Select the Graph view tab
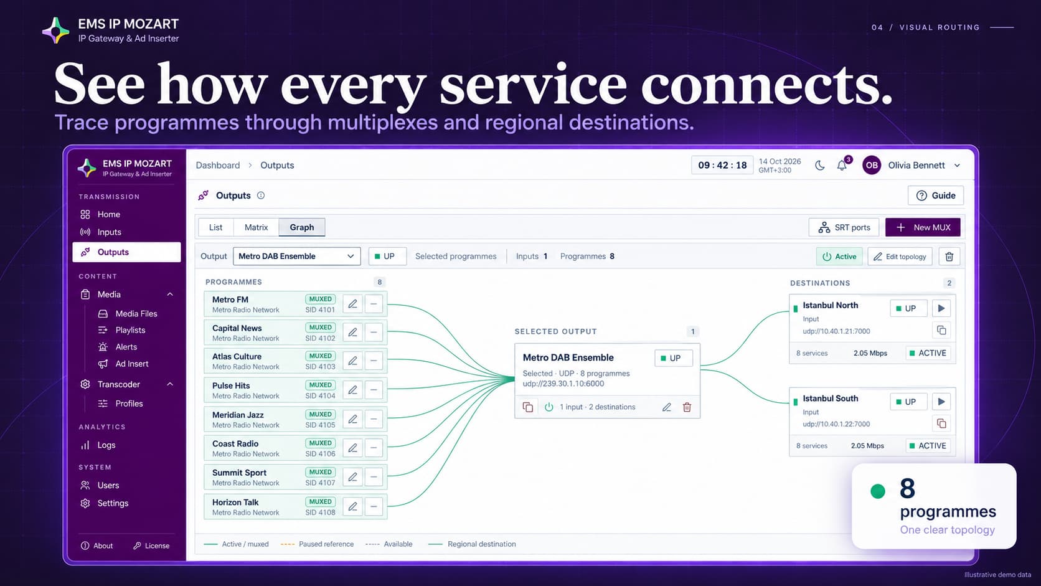Viewport: 1041px width, 586px height. click(x=302, y=227)
